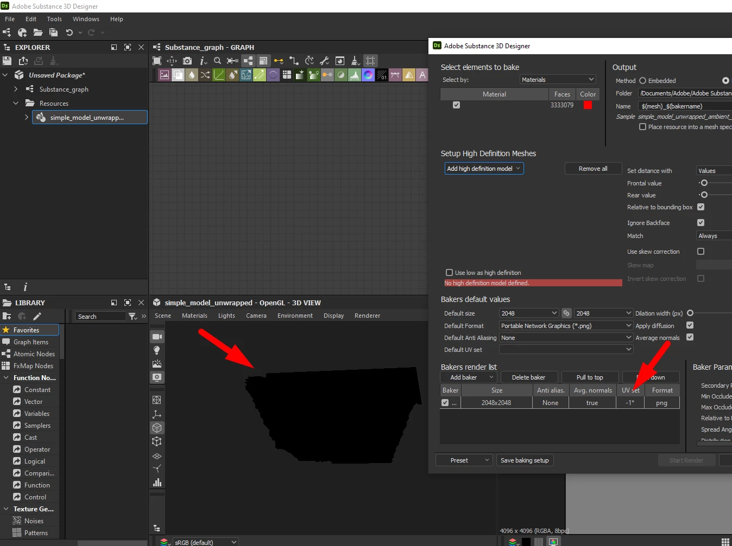
Task: Click the grid plane icon in 3D view
Action: point(157,455)
